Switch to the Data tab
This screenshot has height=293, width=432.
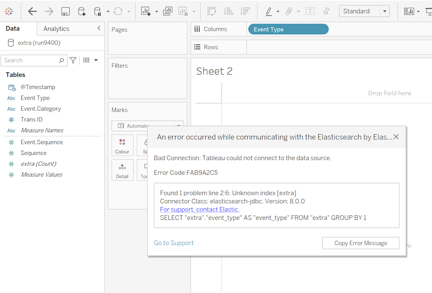(13, 29)
